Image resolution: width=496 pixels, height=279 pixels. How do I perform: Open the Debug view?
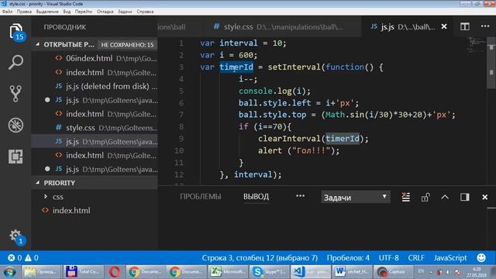15,125
